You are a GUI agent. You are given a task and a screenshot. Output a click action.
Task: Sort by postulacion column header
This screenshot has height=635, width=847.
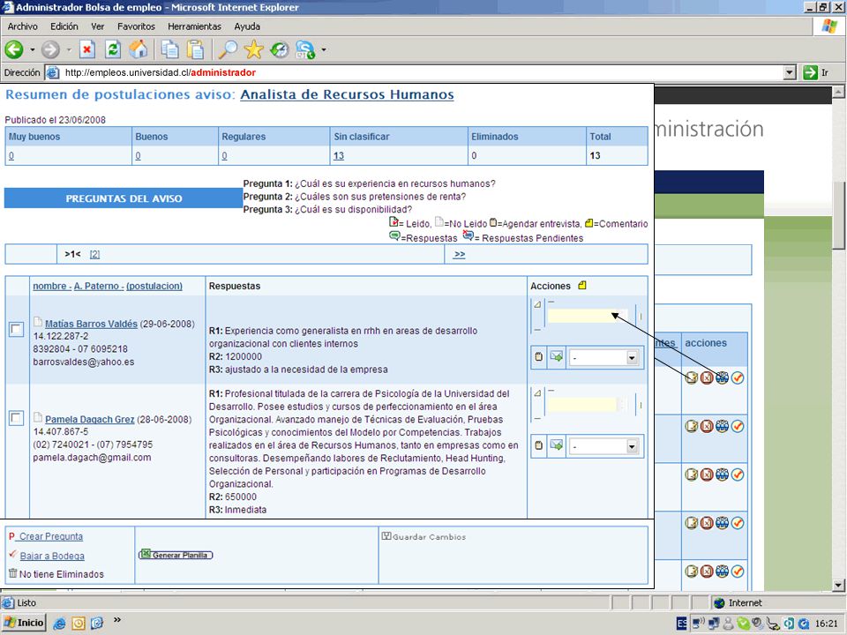tap(154, 286)
